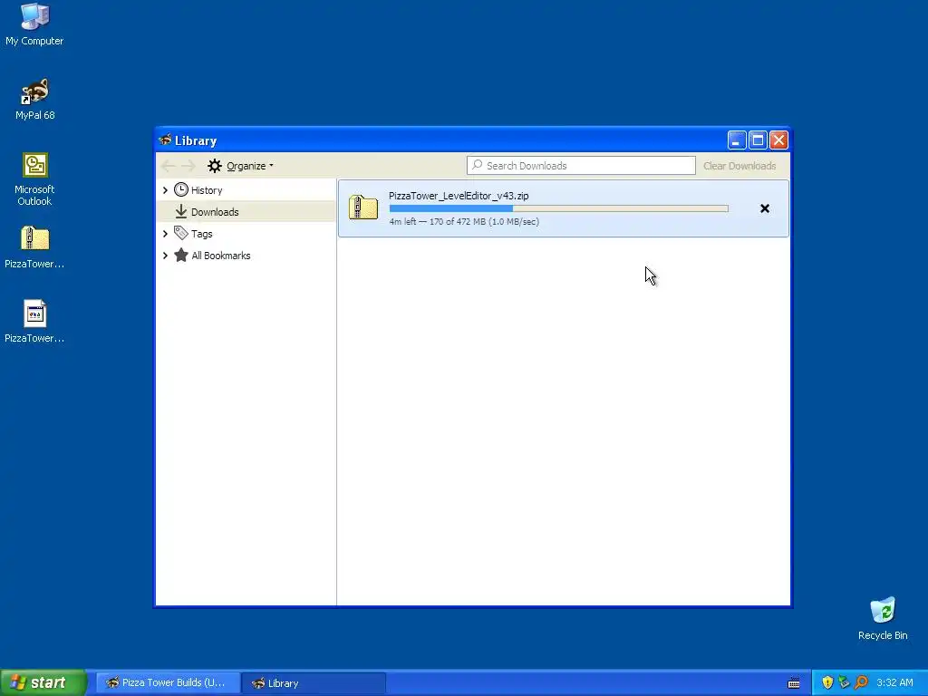Select History in the sidebar
The image size is (928, 696).
pos(246,190)
